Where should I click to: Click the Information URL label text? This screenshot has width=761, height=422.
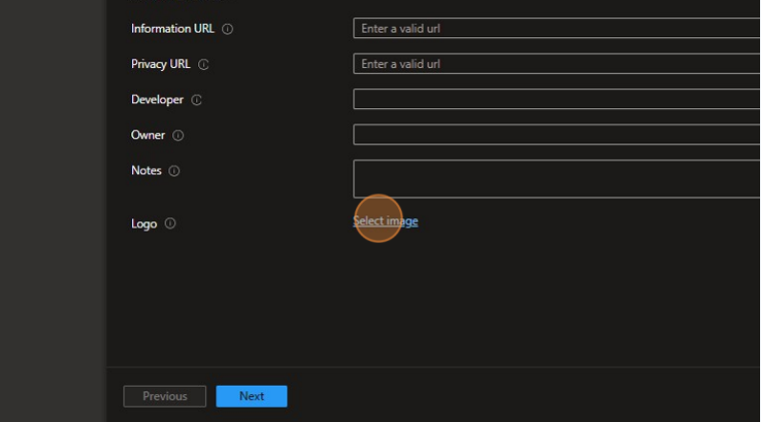172,29
